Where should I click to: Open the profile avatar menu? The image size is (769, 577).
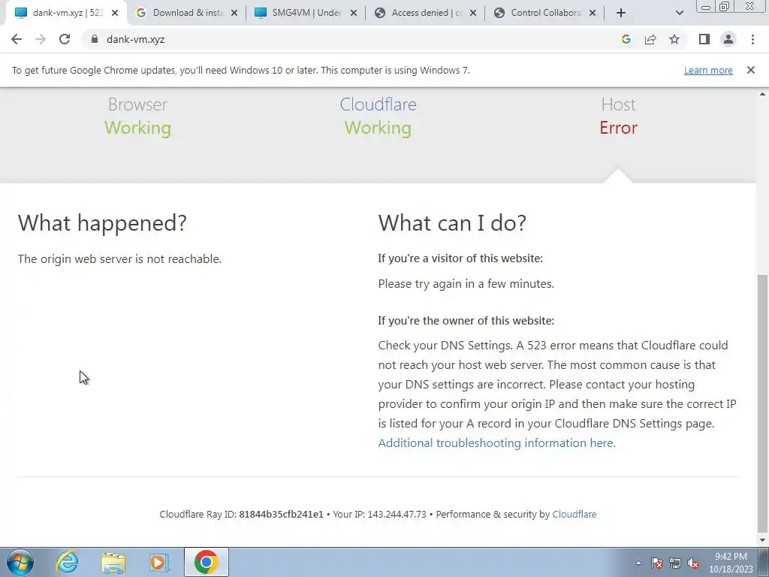728,39
